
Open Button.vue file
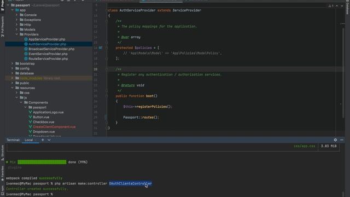(x=41, y=117)
